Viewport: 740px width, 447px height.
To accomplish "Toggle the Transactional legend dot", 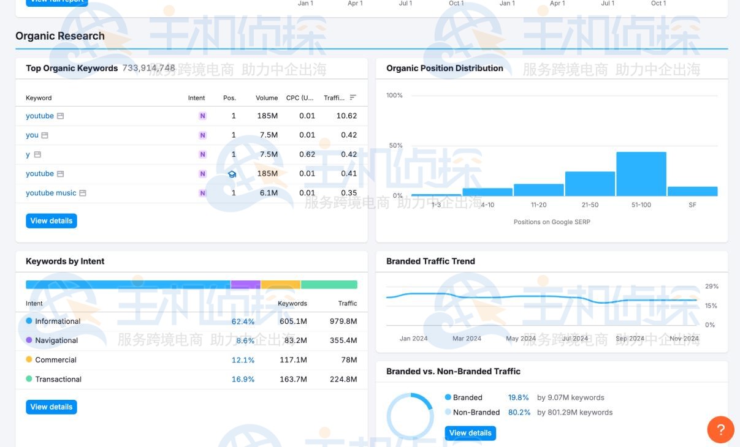I will pos(30,379).
